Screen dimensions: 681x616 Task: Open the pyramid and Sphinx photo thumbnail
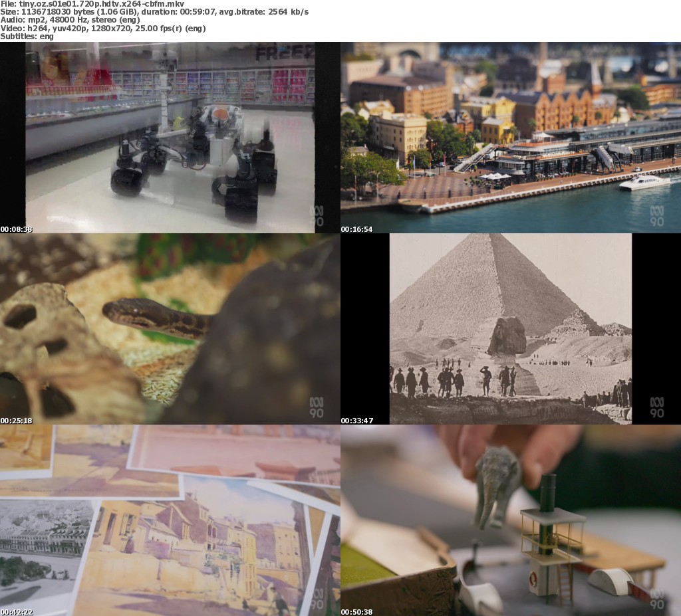(x=511, y=329)
